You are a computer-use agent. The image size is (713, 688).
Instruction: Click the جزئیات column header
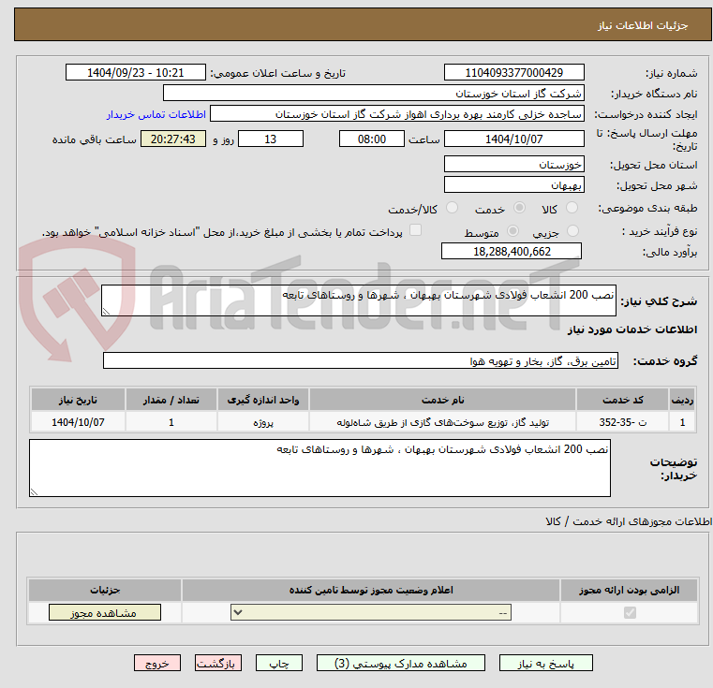105,590
